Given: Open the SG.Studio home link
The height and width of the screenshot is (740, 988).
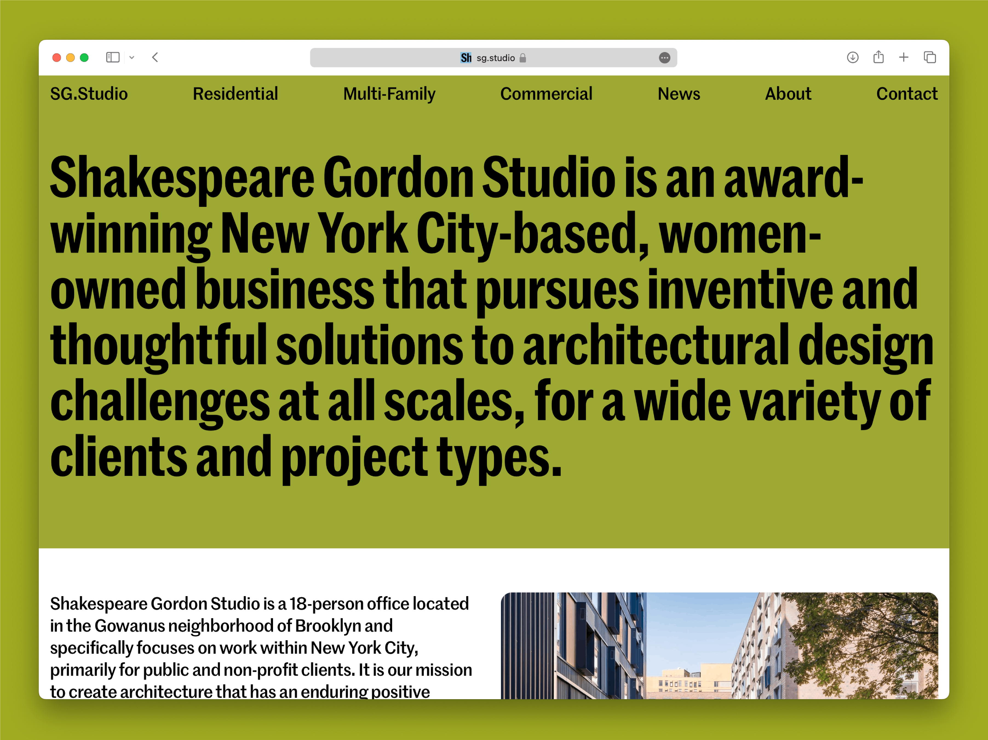Looking at the screenshot, I should (89, 94).
